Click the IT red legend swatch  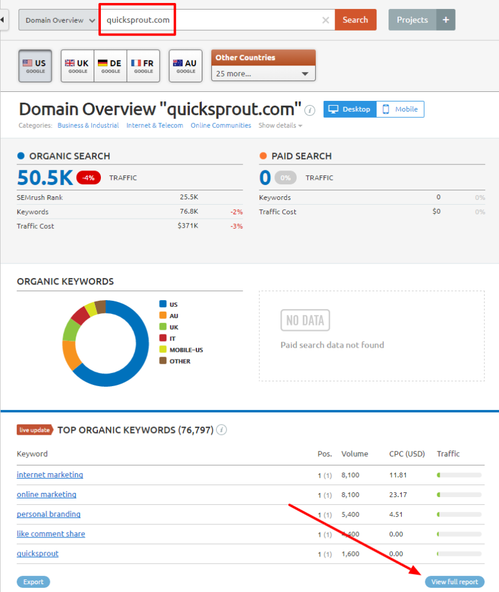click(163, 338)
